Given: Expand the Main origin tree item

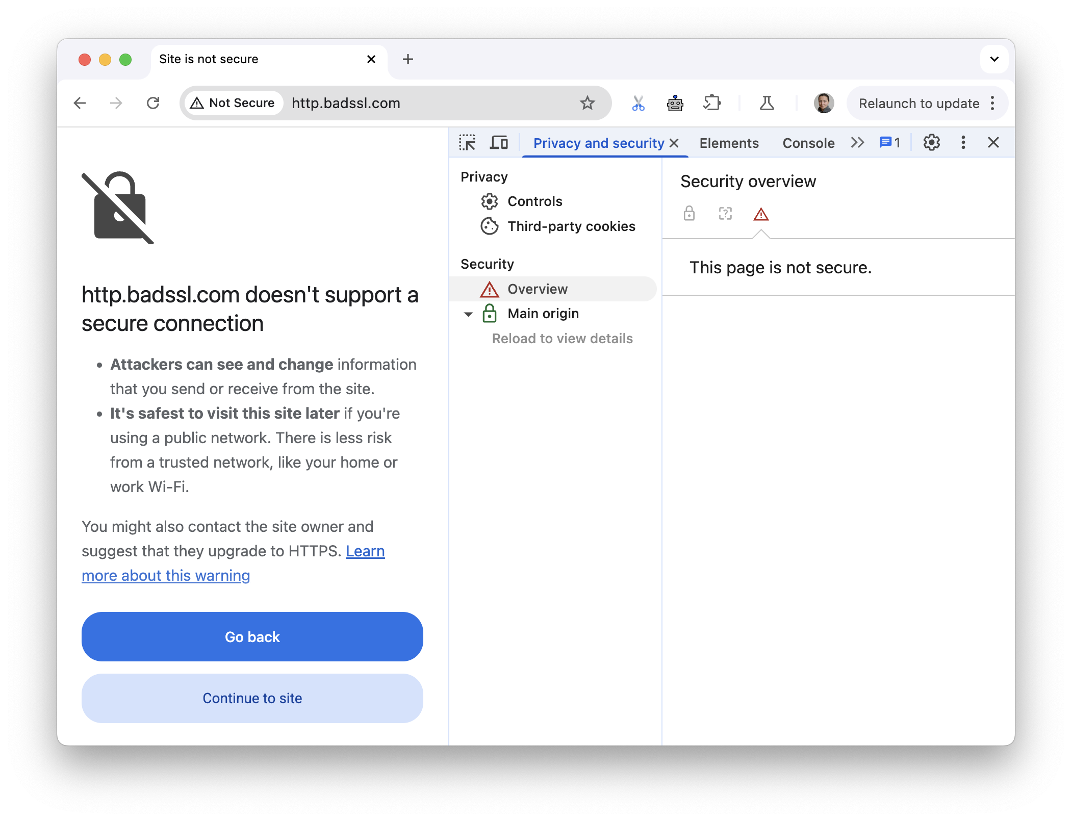Looking at the screenshot, I should 466,313.
